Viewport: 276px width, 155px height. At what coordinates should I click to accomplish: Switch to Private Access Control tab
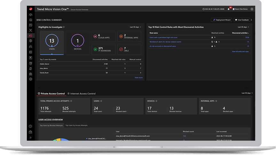(51, 93)
